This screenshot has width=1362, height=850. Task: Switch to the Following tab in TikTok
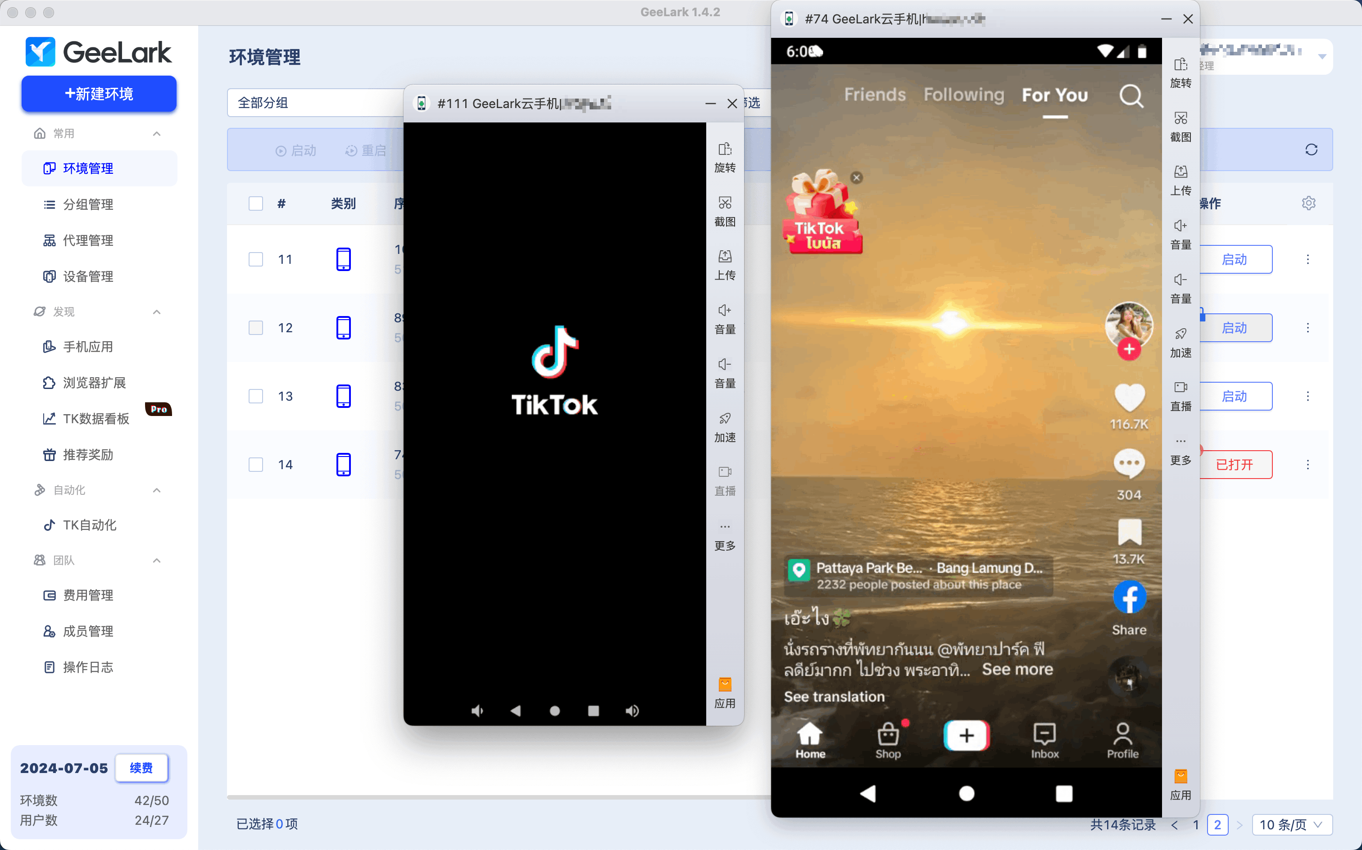tap(963, 95)
